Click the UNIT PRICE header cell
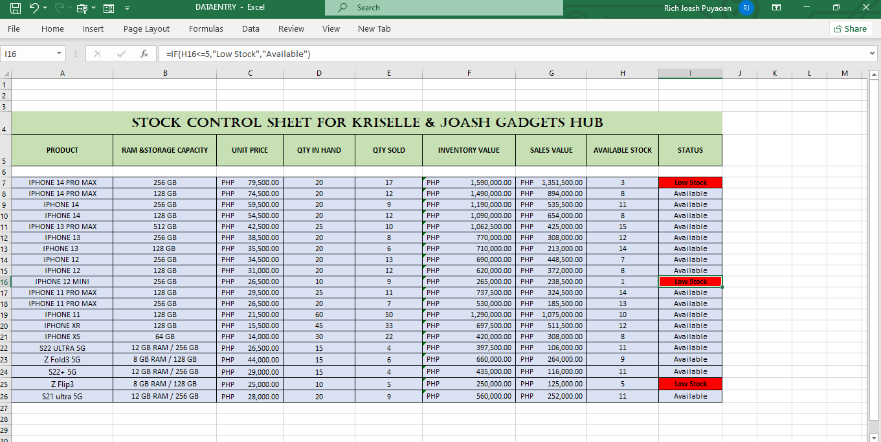This screenshot has height=442, width=881. 250,150
